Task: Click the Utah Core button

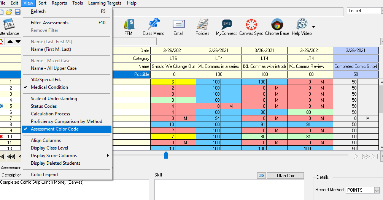Action: (x=285, y=175)
